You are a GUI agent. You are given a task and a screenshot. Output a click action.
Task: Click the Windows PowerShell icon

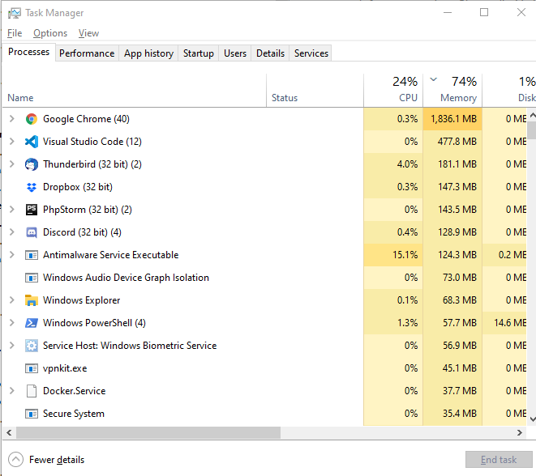point(32,323)
